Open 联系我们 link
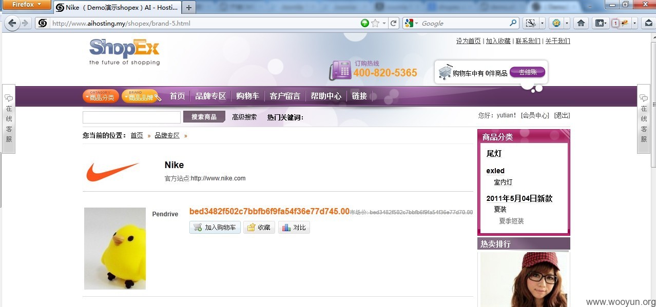 (x=528, y=41)
